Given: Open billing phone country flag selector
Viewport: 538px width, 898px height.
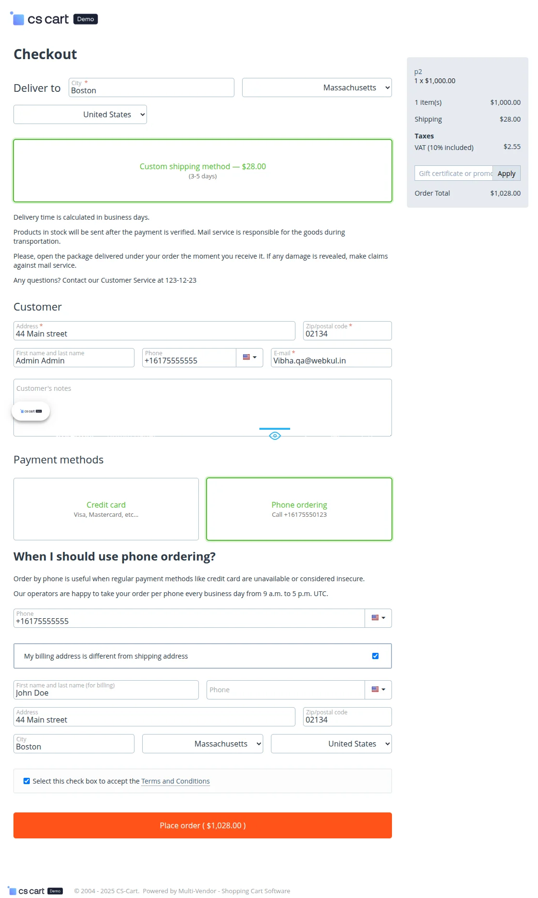Looking at the screenshot, I should [378, 690].
